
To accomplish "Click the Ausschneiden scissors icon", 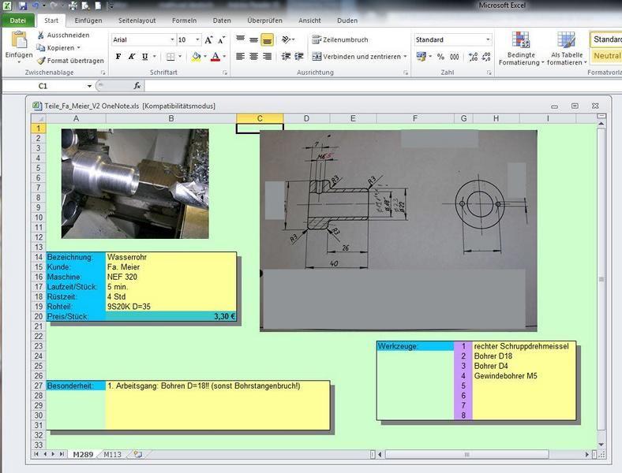I will tap(40, 35).
